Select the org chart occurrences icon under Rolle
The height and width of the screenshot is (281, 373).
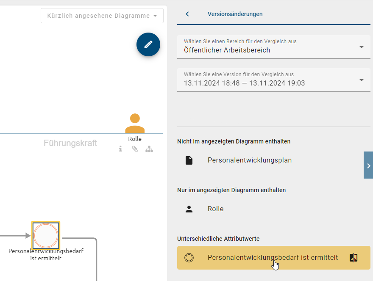point(149,149)
